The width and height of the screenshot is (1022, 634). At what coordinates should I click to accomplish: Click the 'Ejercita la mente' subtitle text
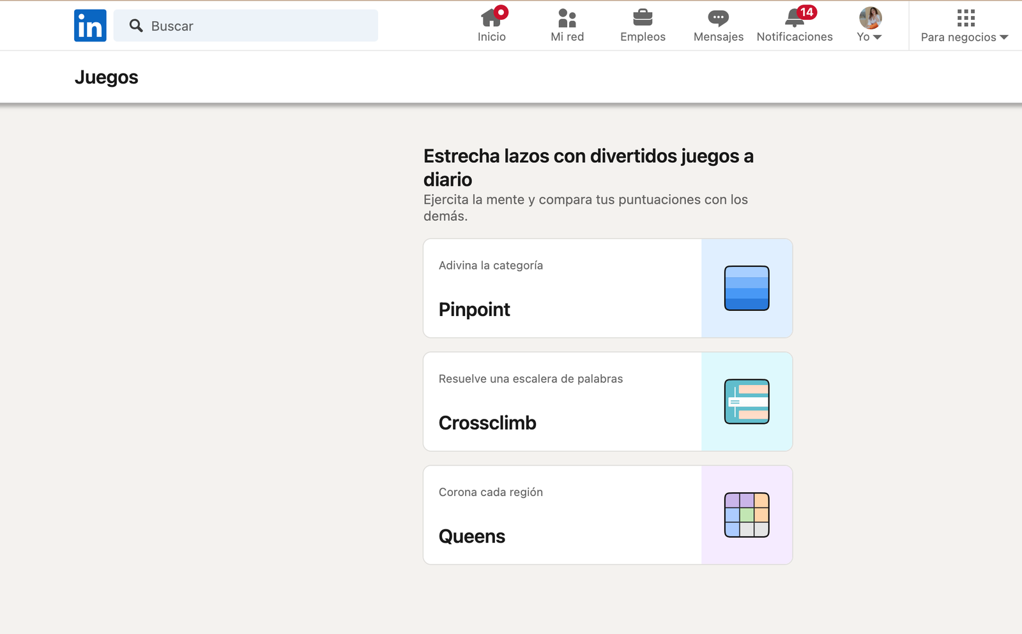(x=586, y=208)
